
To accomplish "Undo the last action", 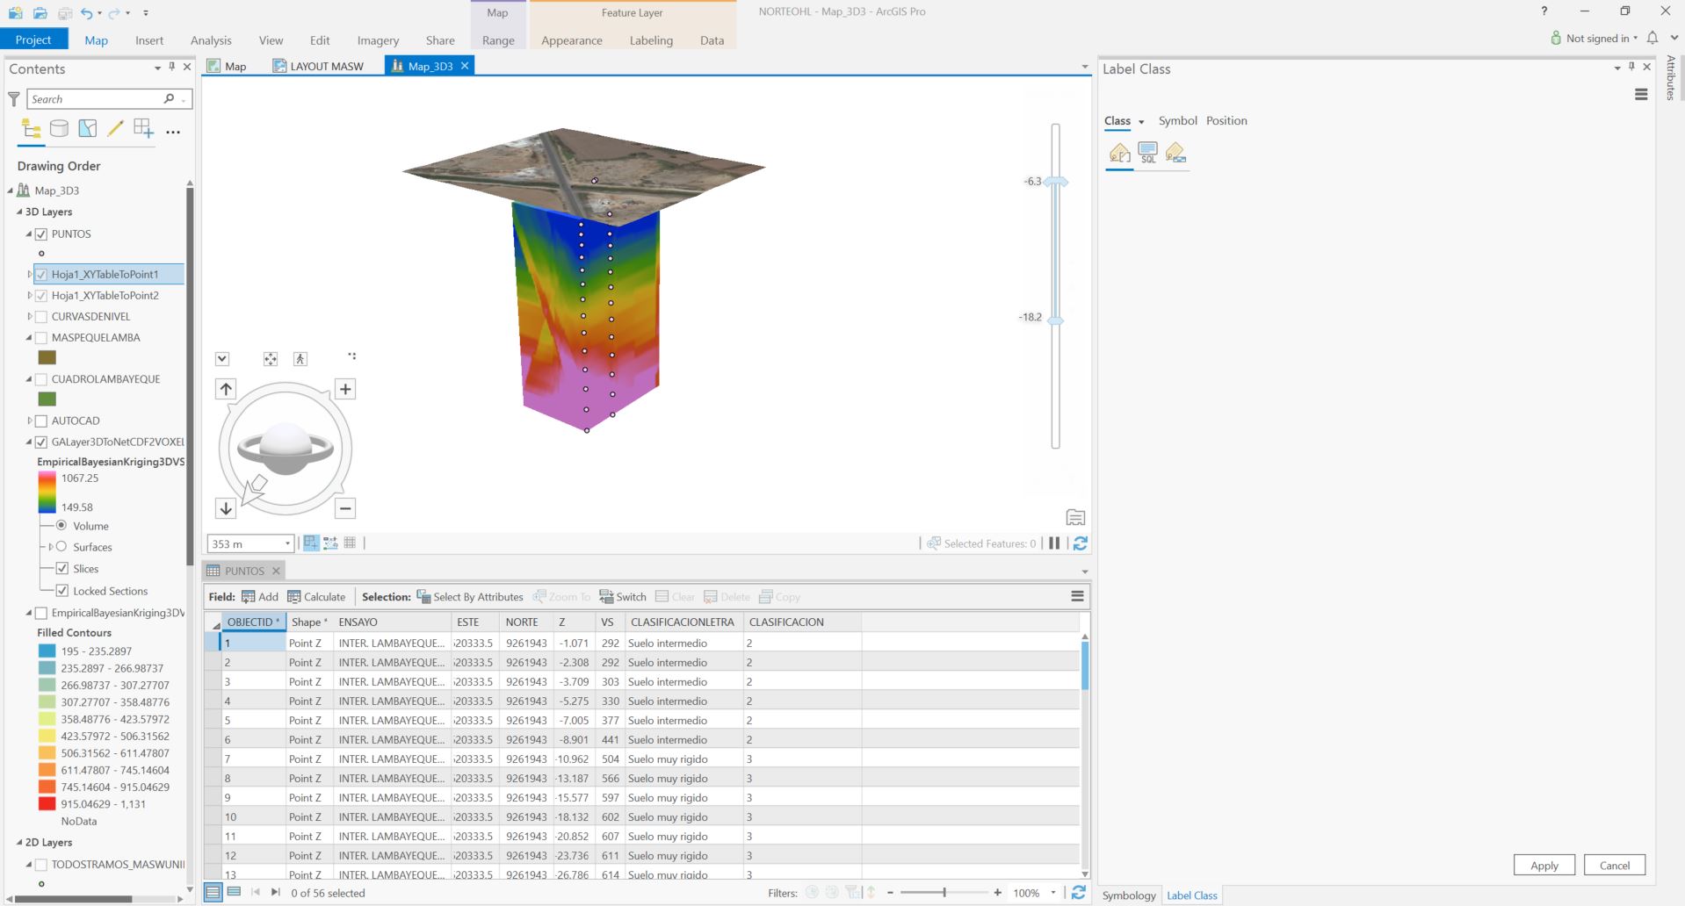I will tap(86, 12).
